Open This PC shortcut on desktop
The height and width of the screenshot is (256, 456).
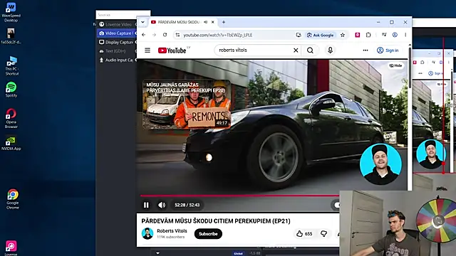[x=11, y=66]
